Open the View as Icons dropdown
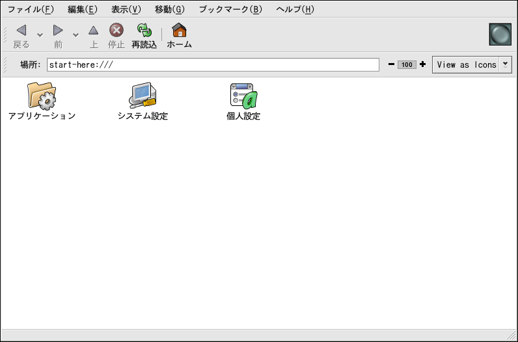The image size is (518, 342). tap(472, 65)
